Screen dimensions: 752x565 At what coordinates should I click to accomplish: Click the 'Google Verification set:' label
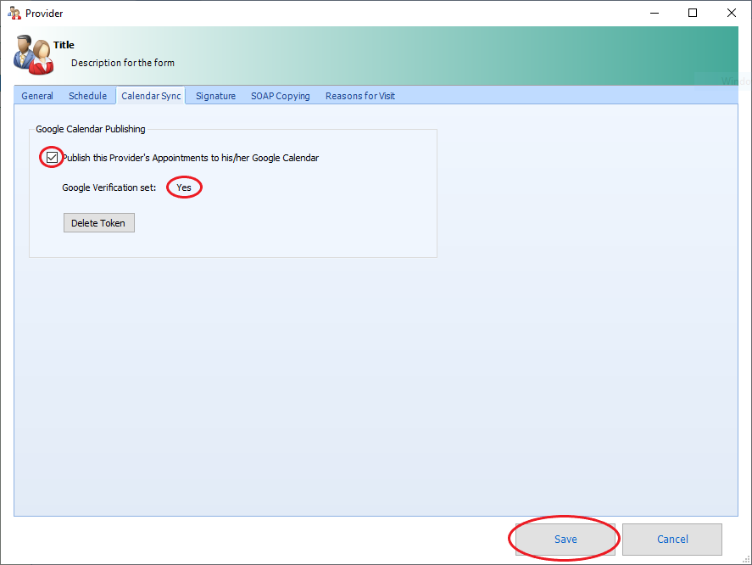point(109,187)
